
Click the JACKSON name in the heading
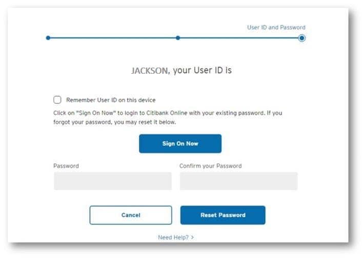149,71
